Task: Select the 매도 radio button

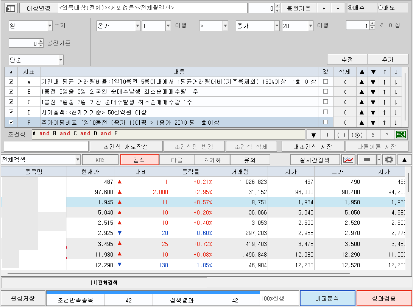Action: click(x=381, y=8)
